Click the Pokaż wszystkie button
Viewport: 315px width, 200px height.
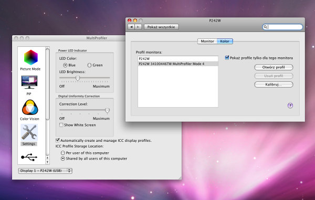pos(161,27)
